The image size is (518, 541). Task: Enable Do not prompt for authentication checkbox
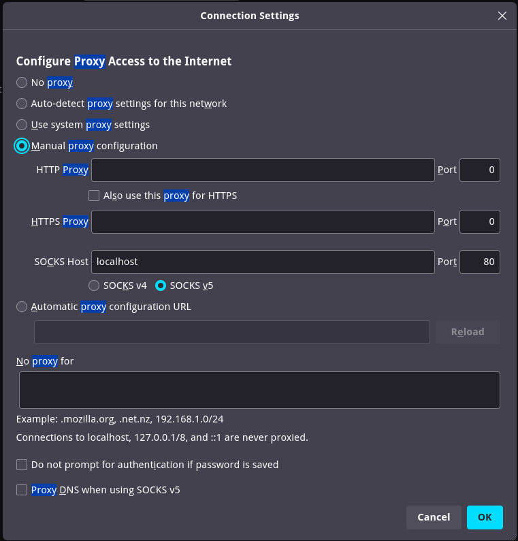[22, 465]
